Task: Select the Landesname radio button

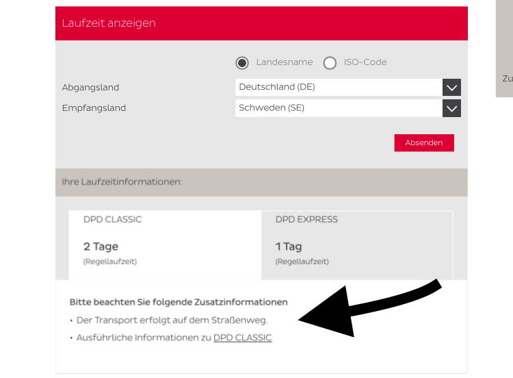Action: (x=242, y=63)
